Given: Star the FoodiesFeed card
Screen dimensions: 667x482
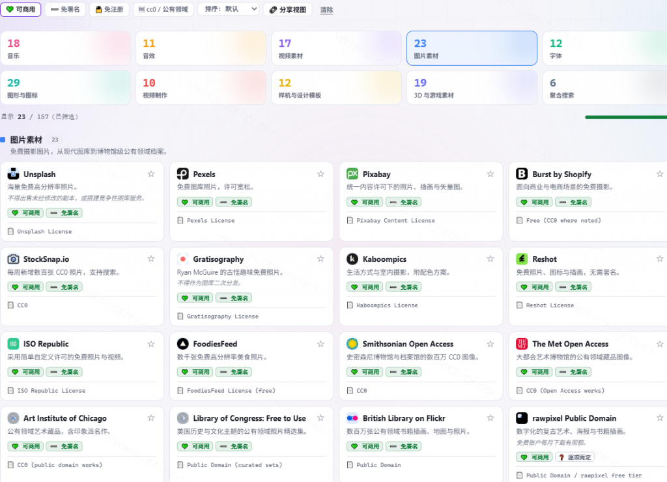Looking at the screenshot, I should click(320, 344).
